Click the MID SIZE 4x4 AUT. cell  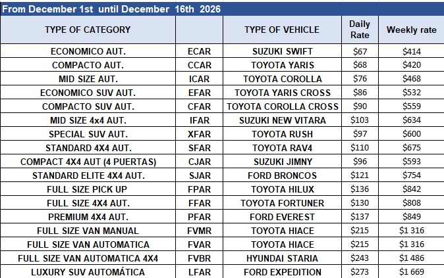coord(88,120)
